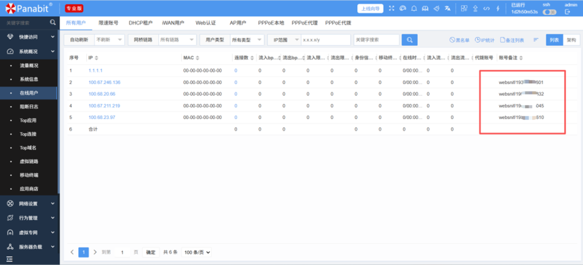Viewport: 583px width, 265px height.
Task: Open the notification bell
Action: click(x=414, y=9)
